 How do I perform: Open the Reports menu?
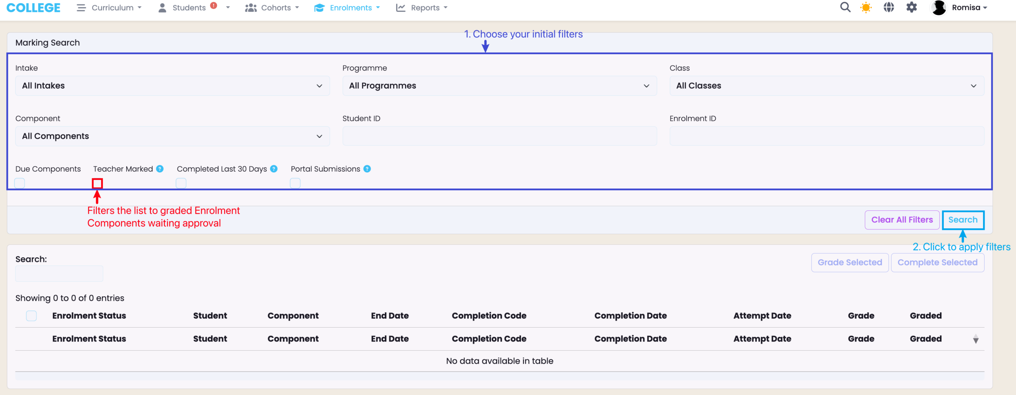coord(422,8)
